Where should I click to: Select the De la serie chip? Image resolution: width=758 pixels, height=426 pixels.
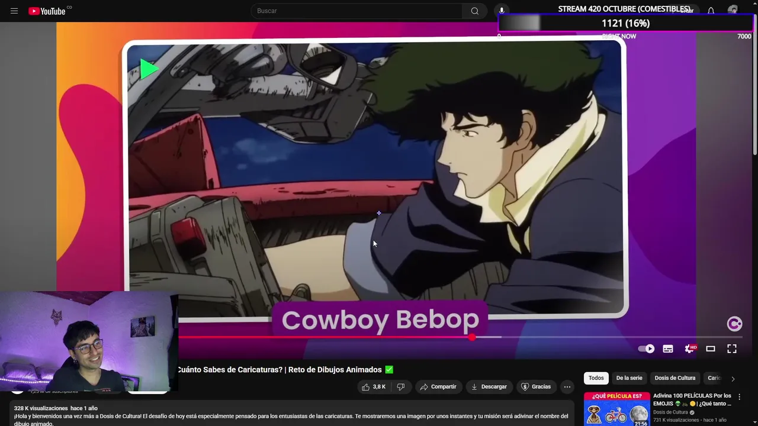[x=629, y=378]
